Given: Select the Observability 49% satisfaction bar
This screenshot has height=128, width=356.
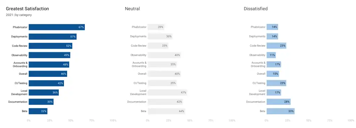Looking at the screenshot, I should pos(49,55).
